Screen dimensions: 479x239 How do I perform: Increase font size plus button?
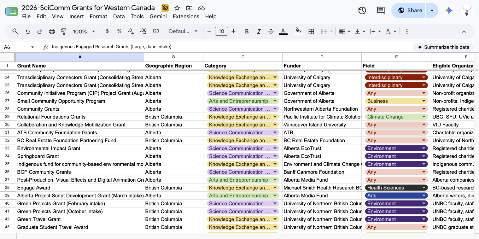[233, 31]
